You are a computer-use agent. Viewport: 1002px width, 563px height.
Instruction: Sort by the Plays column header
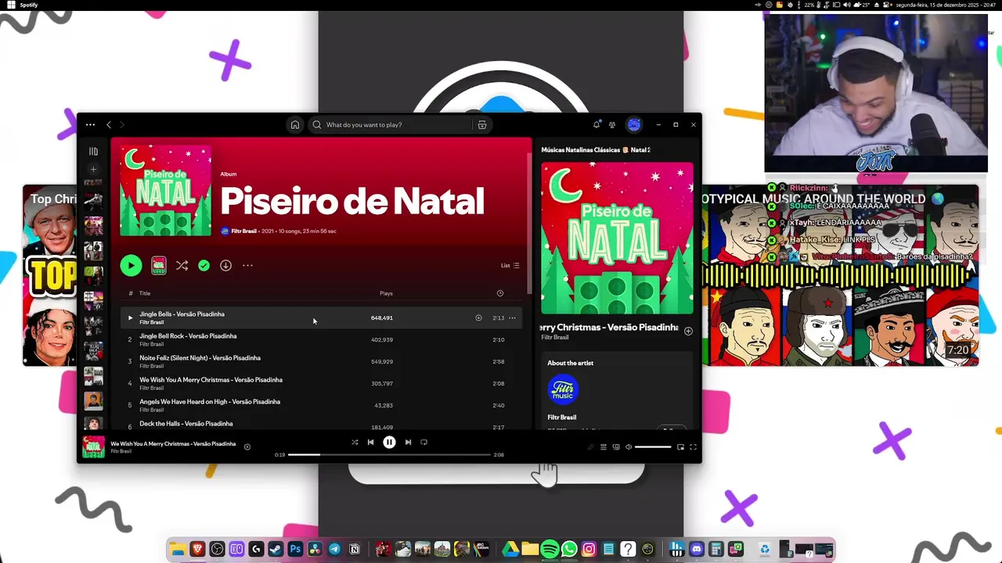(386, 293)
